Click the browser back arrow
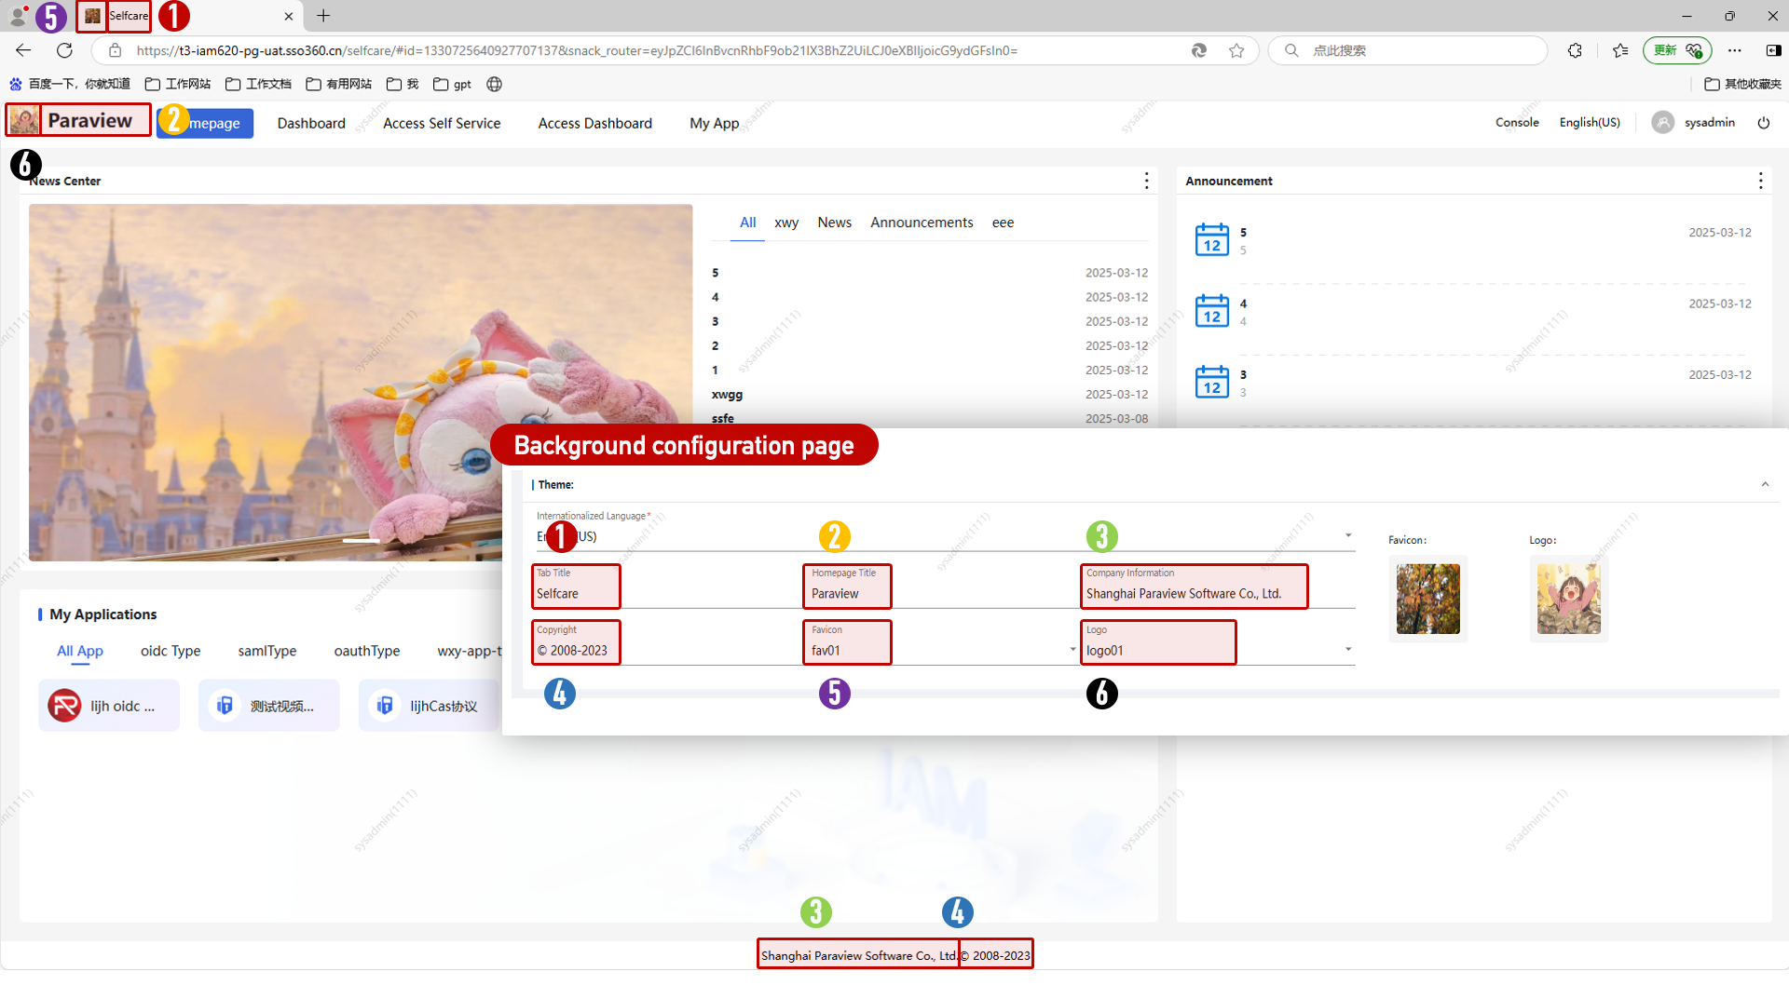Image resolution: width=1789 pixels, height=985 pixels. [24, 50]
